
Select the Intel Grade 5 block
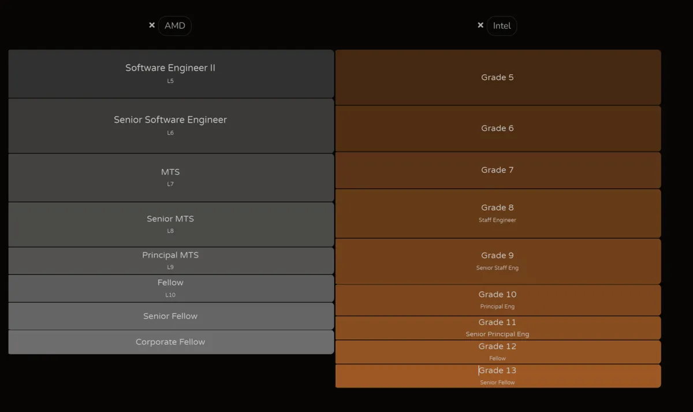click(x=497, y=77)
